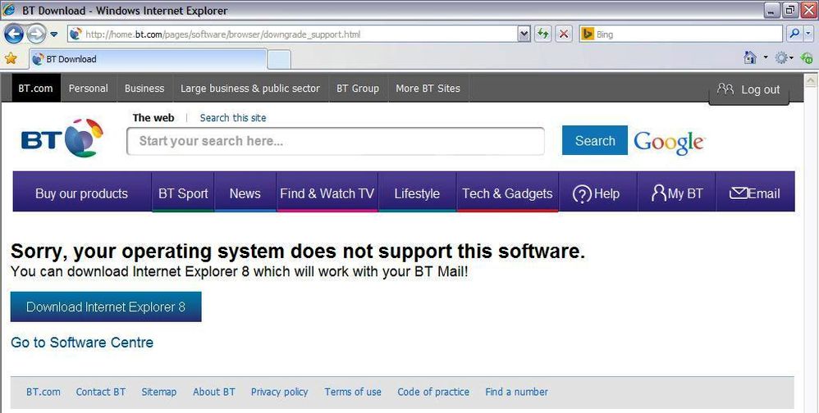Click the Start your search here field
819x413 pixels.
pos(336,141)
